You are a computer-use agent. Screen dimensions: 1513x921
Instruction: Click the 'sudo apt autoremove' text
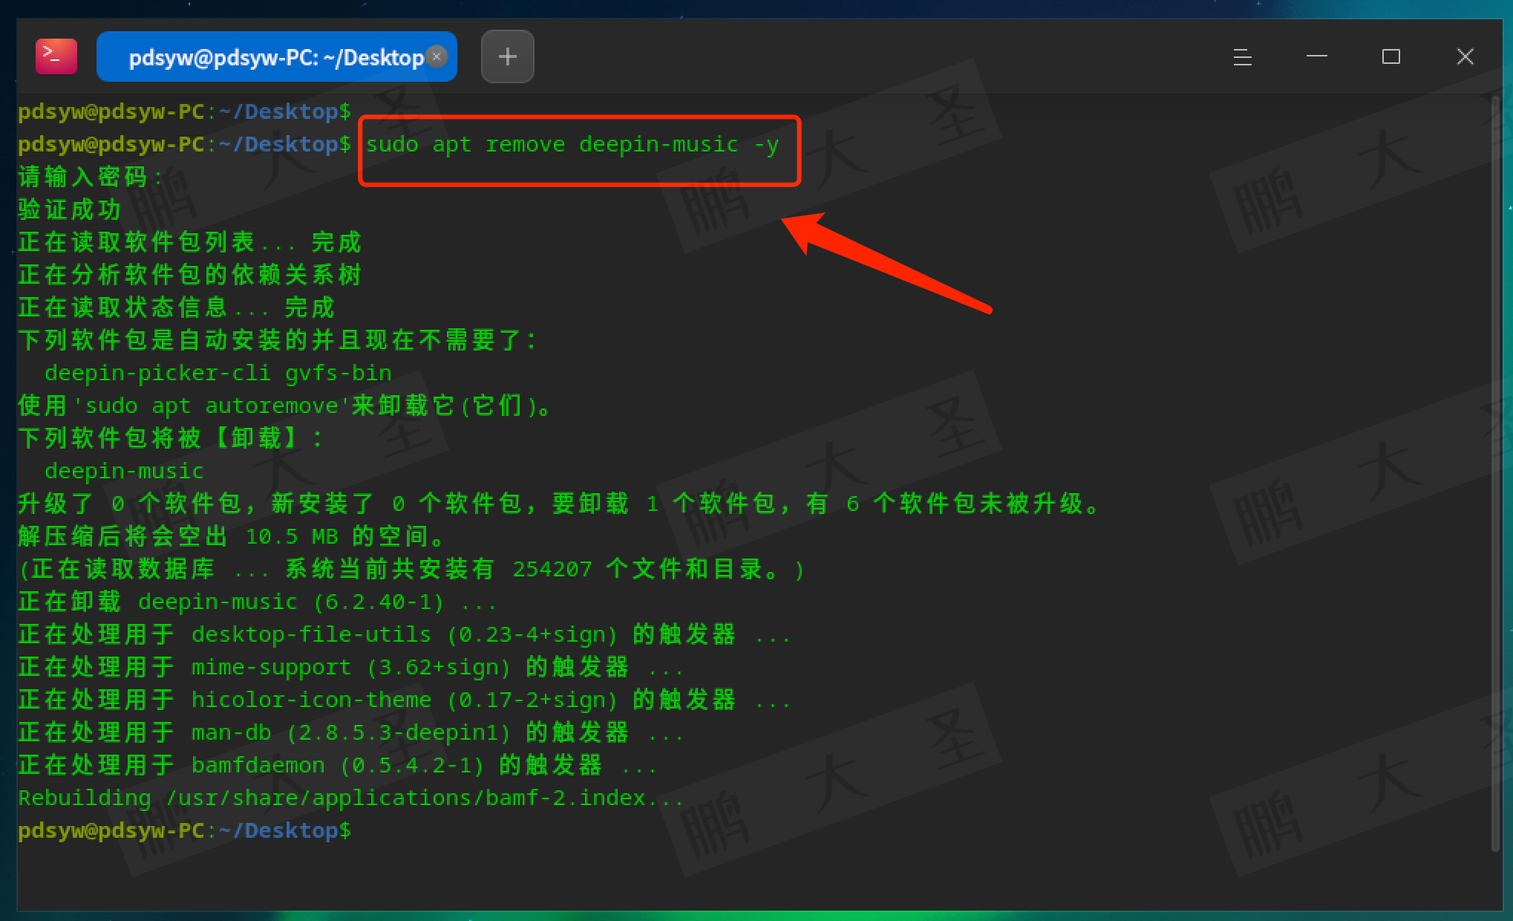(212, 406)
